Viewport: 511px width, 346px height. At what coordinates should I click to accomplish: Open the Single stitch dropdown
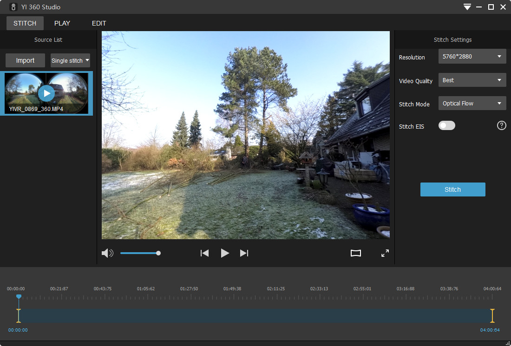[x=70, y=60]
